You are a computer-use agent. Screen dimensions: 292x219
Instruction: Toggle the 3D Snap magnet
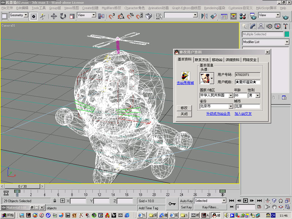pos(112,16)
